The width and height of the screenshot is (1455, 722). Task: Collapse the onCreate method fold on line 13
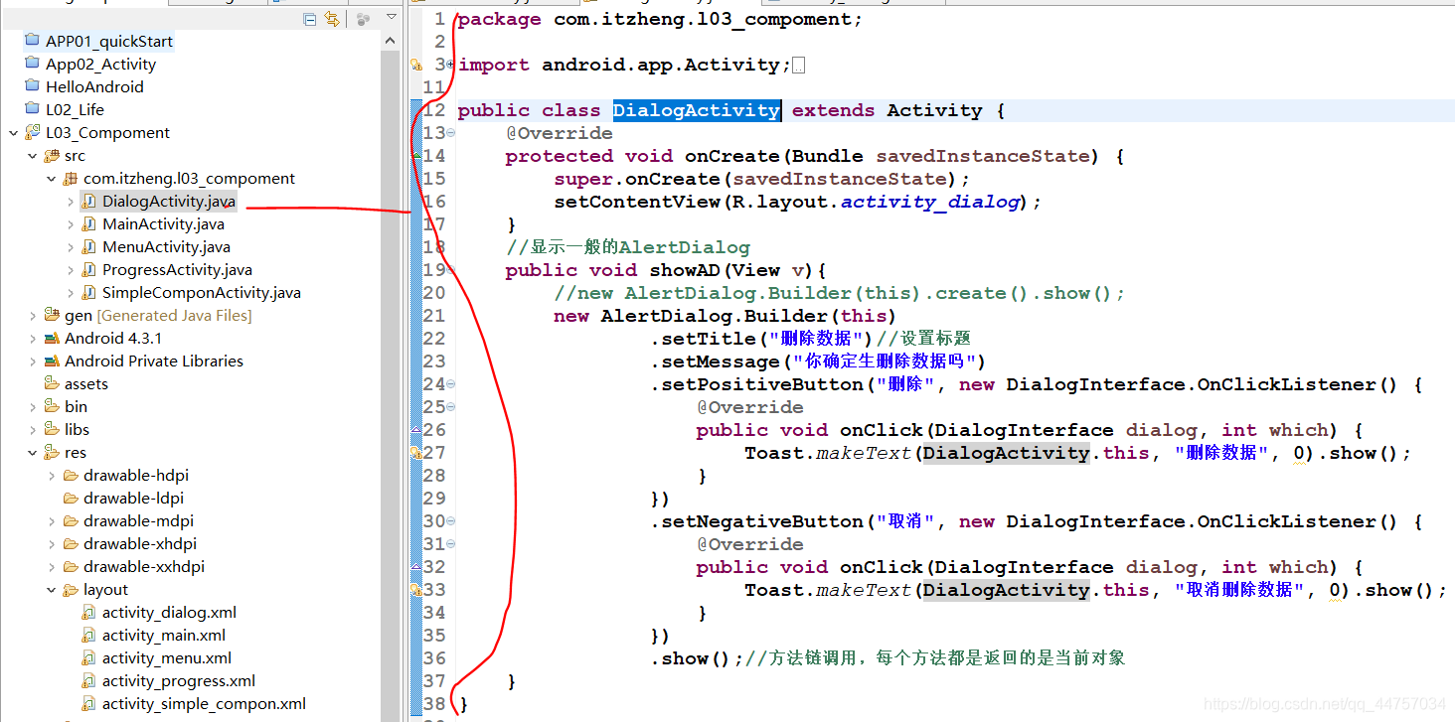[x=450, y=133]
